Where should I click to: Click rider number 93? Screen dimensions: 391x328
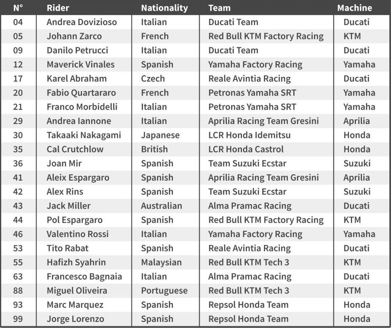coord(18,305)
